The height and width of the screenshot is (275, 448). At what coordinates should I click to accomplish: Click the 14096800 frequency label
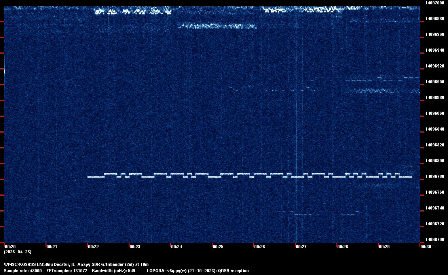click(x=435, y=161)
